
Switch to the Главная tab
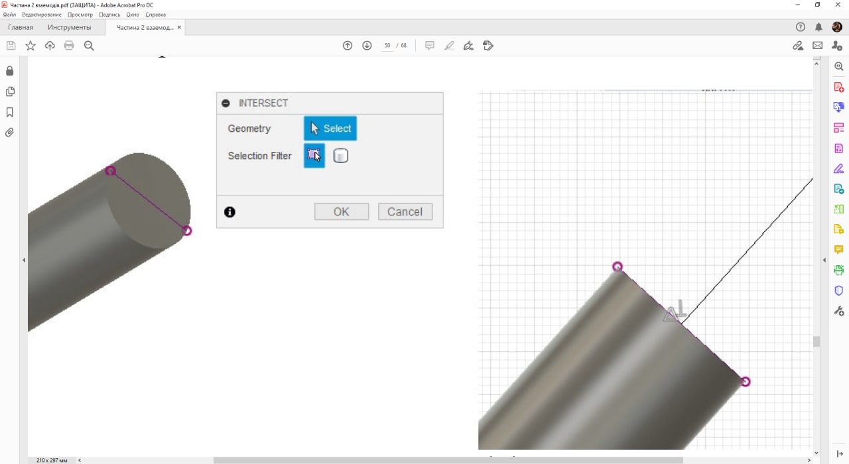(x=21, y=27)
